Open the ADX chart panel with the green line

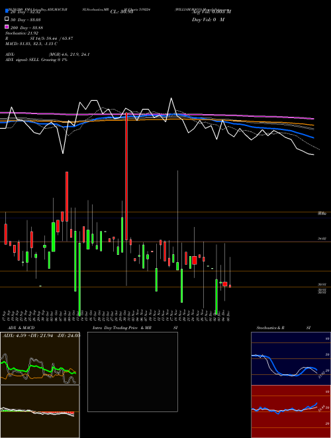click(x=40, y=358)
